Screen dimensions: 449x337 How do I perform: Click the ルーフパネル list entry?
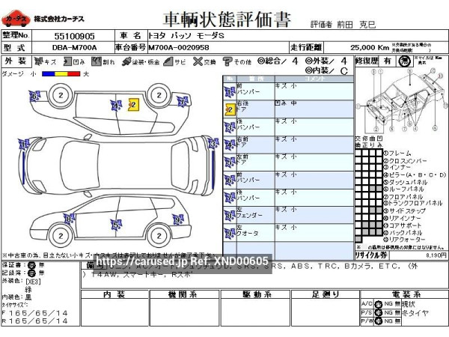pyautogui.click(x=404, y=189)
